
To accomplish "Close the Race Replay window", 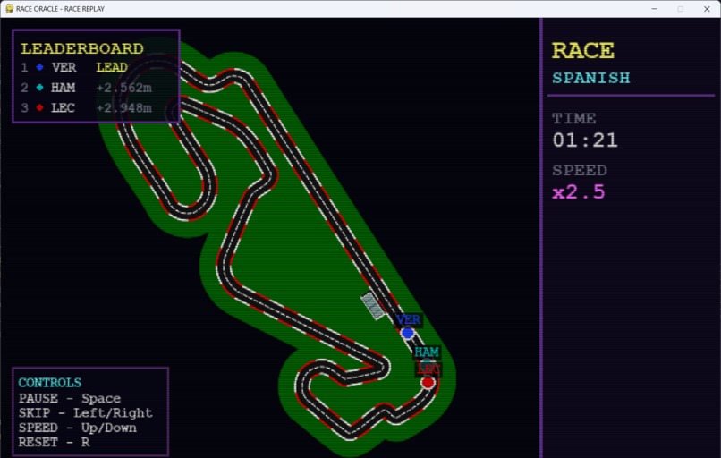I will click(707, 9).
